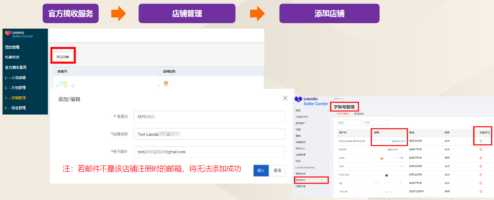The width and height of the screenshot is (494, 200).
Task: Open the 角色 filter dropdown
Action: tap(349, 123)
